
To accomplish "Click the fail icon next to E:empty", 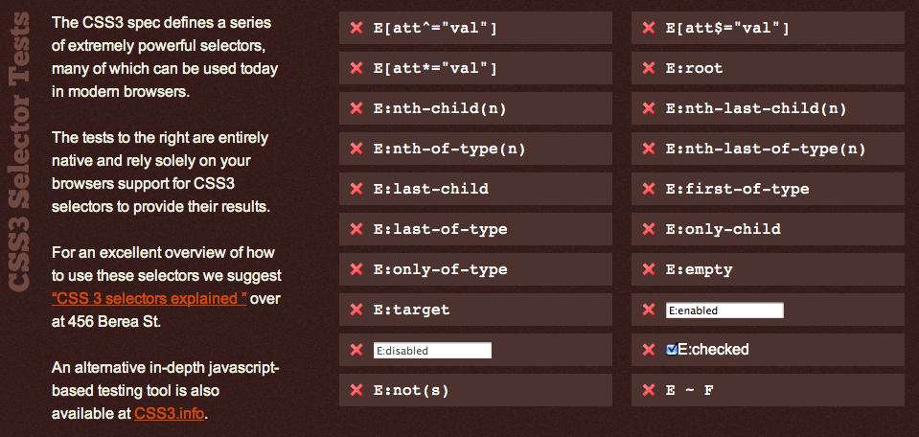I will coord(648,269).
